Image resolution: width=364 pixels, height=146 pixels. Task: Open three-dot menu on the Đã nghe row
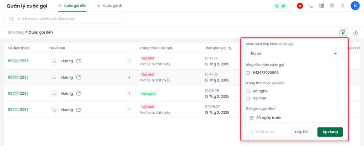click(x=129, y=94)
